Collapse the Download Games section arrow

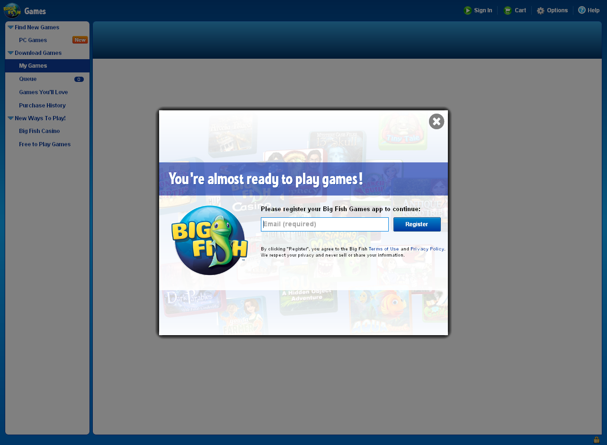point(10,53)
